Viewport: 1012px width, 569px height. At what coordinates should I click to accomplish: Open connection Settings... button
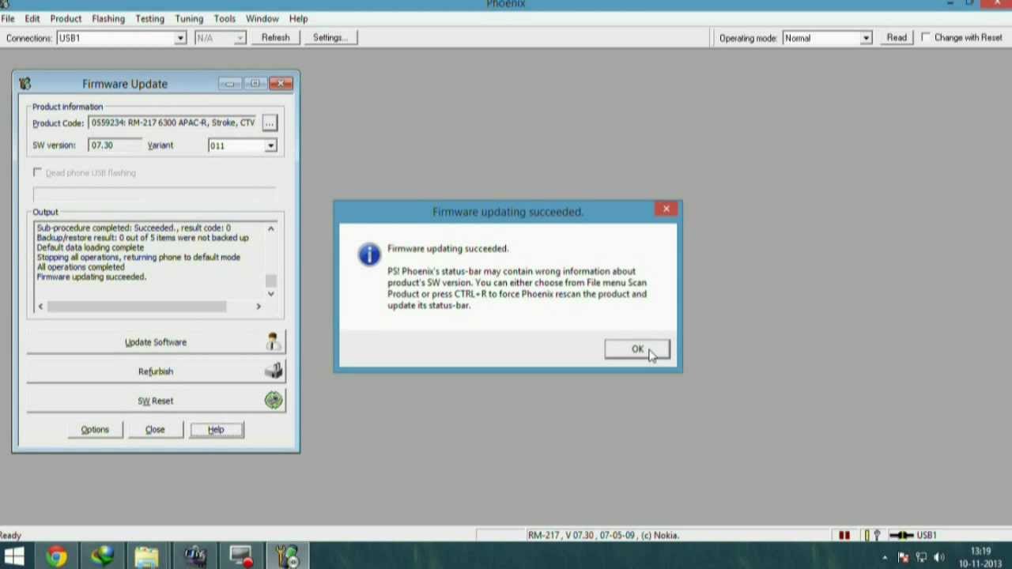click(x=330, y=38)
